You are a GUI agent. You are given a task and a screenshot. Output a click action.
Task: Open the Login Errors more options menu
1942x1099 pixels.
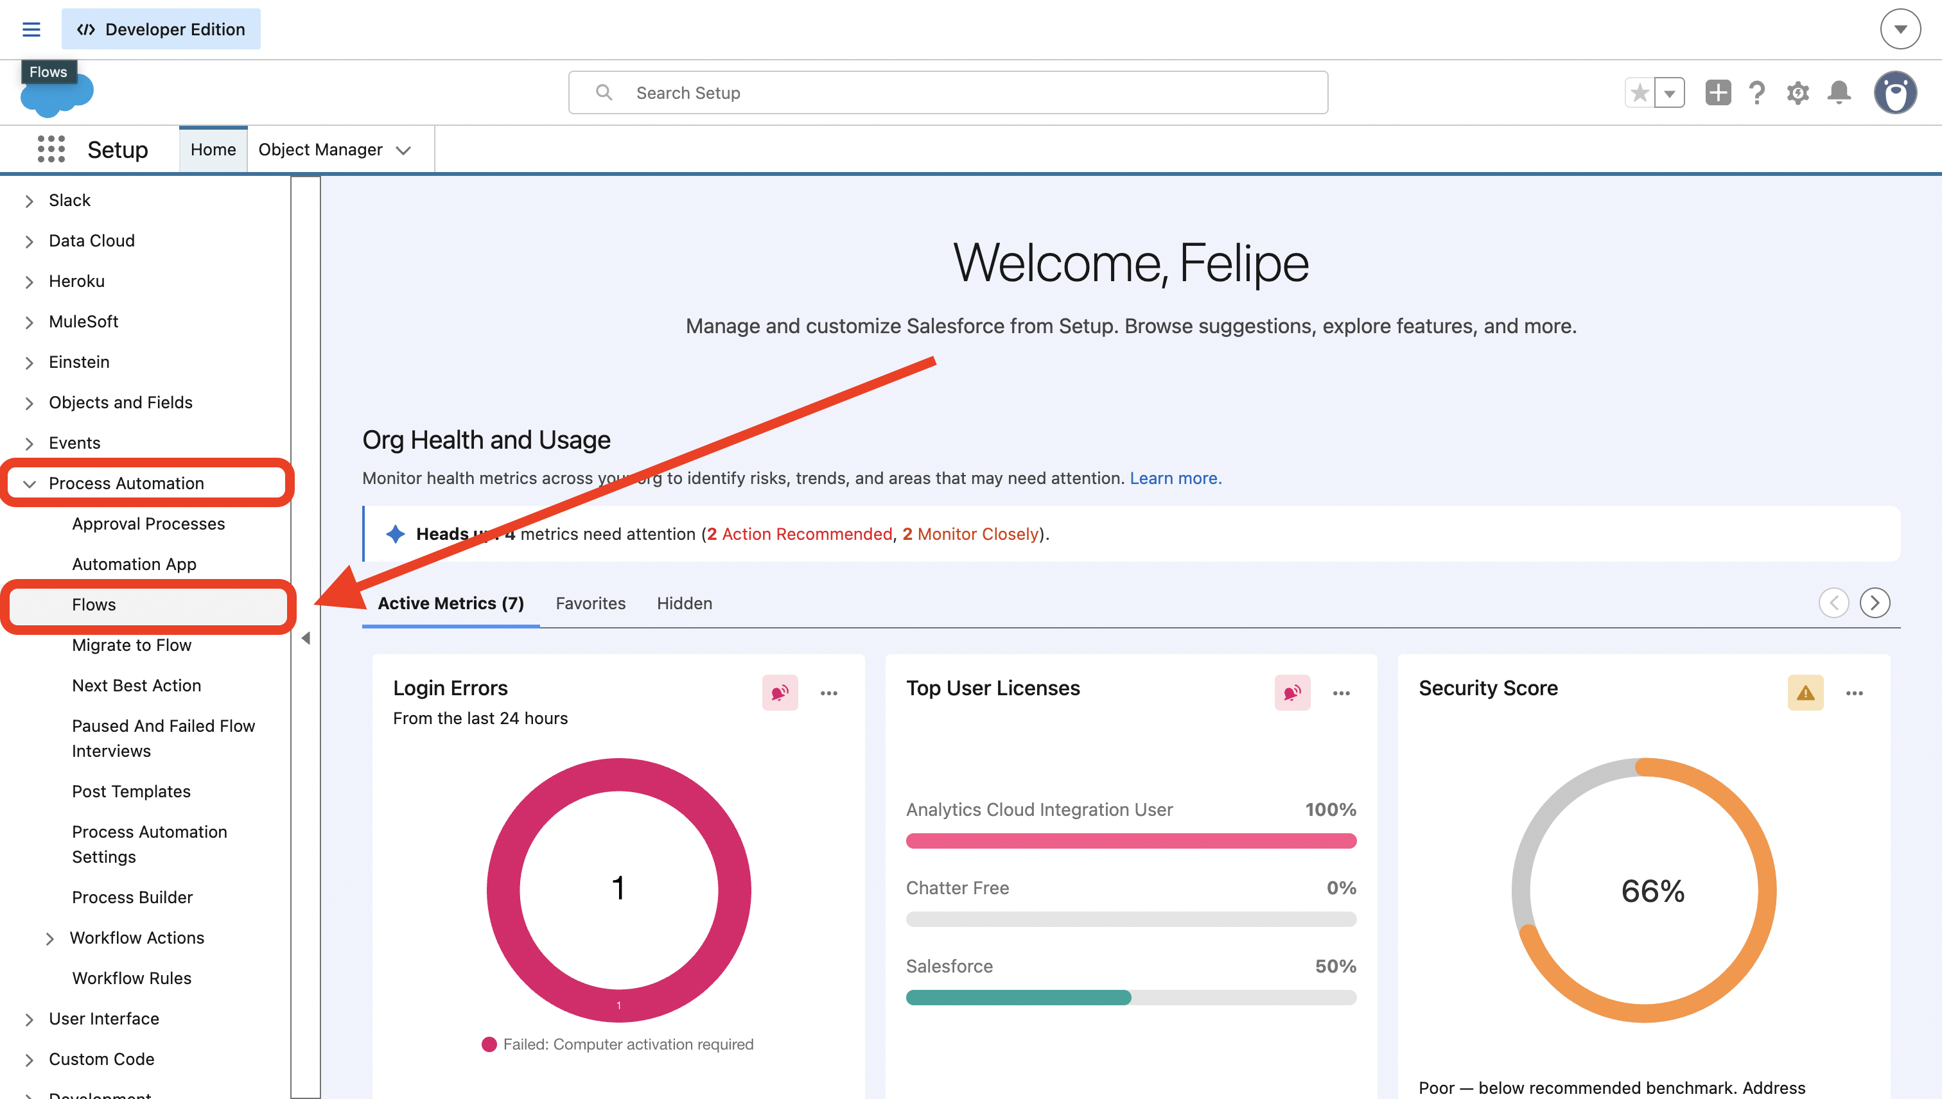point(829,692)
